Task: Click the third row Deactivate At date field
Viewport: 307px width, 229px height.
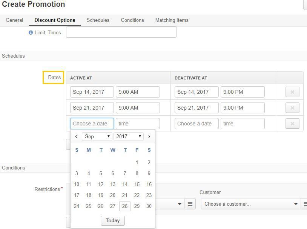Action: coord(196,124)
